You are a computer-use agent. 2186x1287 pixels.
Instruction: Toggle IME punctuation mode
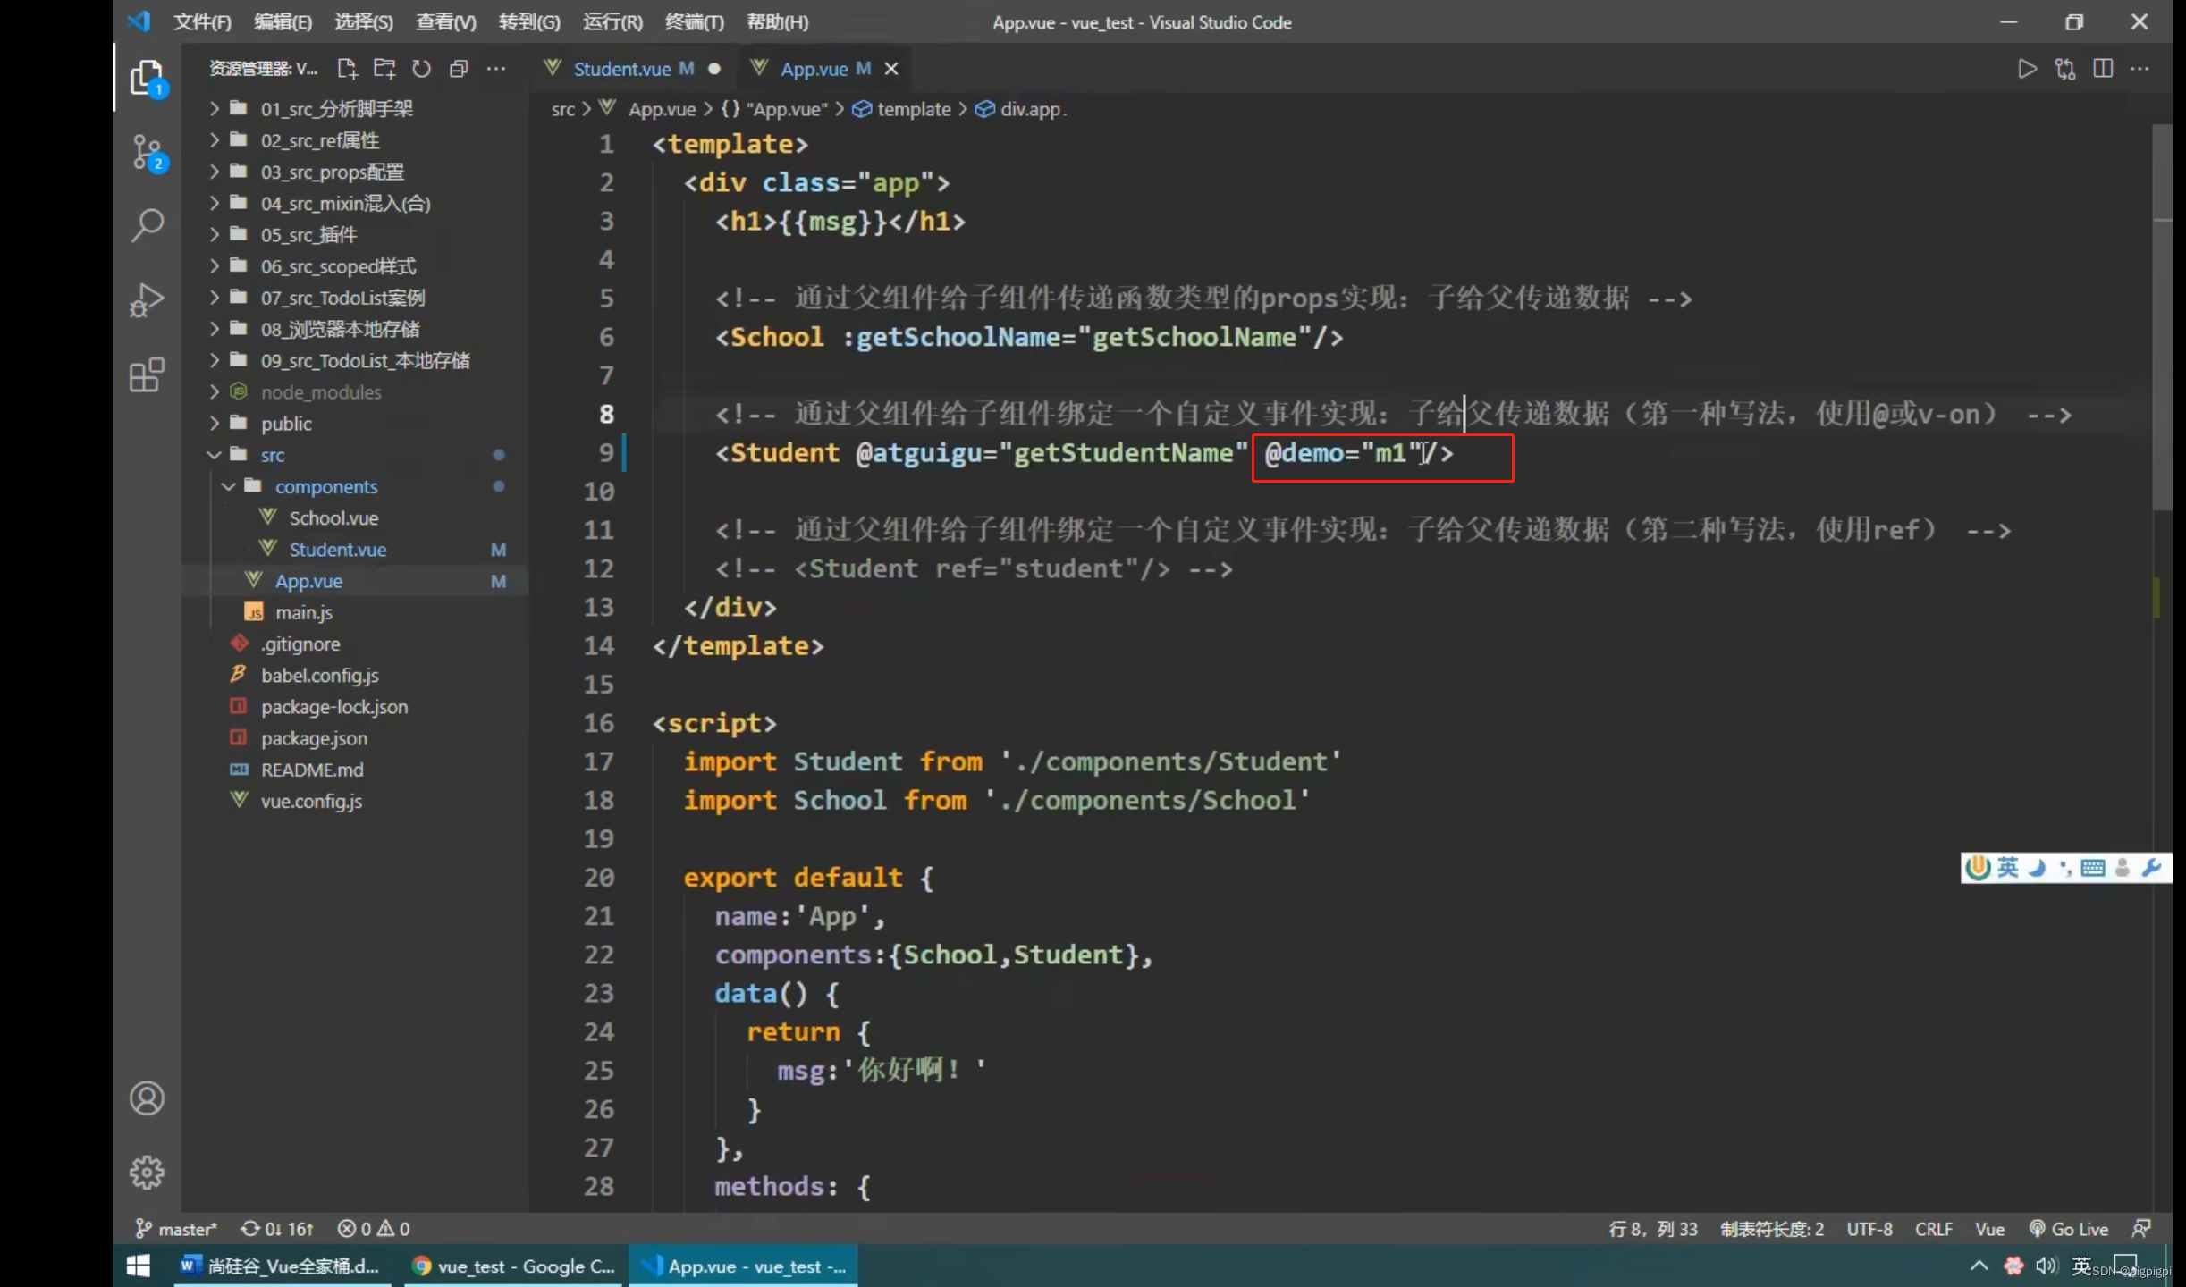(x=2065, y=867)
